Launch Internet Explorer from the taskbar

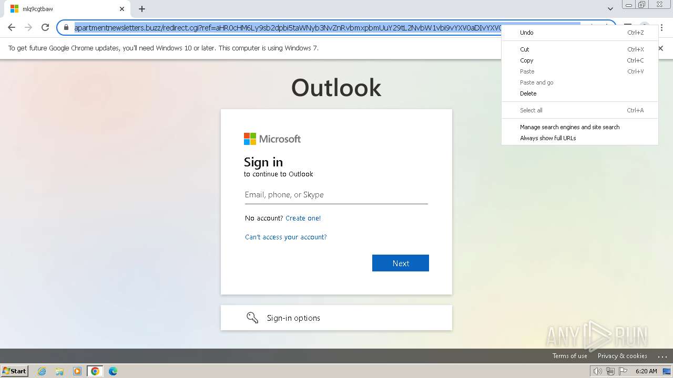pos(42,371)
